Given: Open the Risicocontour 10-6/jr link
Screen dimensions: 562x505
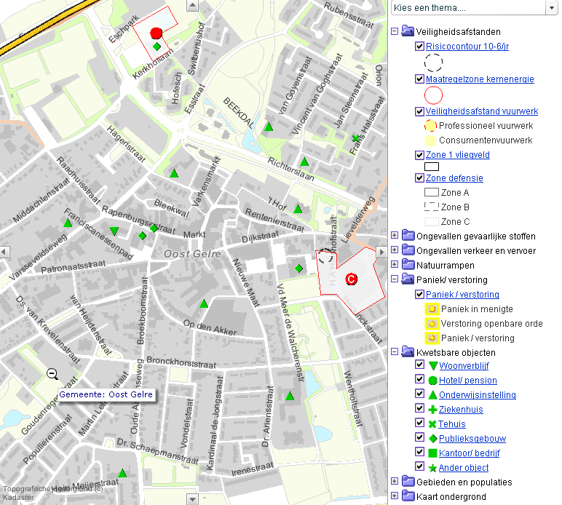Looking at the screenshot, I should click(x=467, y=46).
